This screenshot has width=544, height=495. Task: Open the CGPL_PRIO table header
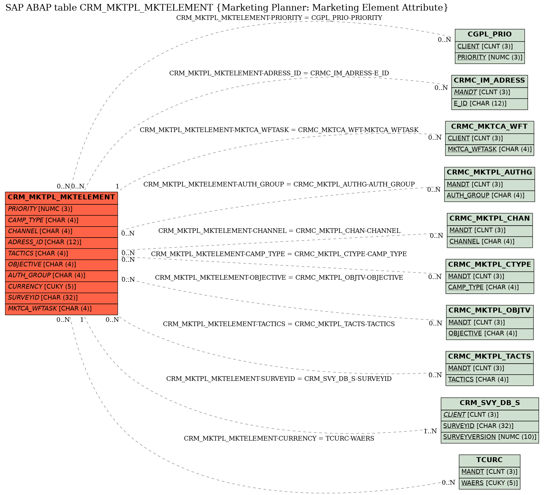click(490, 35)
